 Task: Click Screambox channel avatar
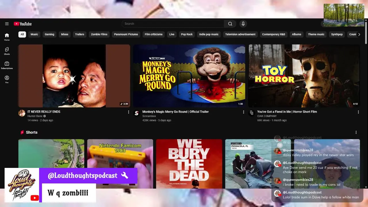[x=137, y=113]
